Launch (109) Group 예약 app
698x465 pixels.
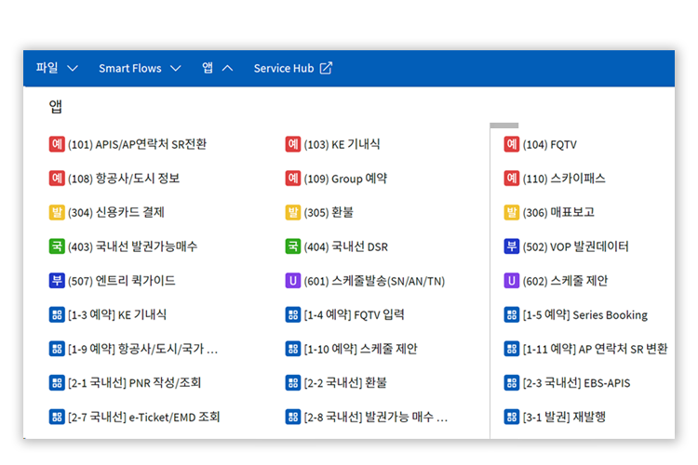346,179
